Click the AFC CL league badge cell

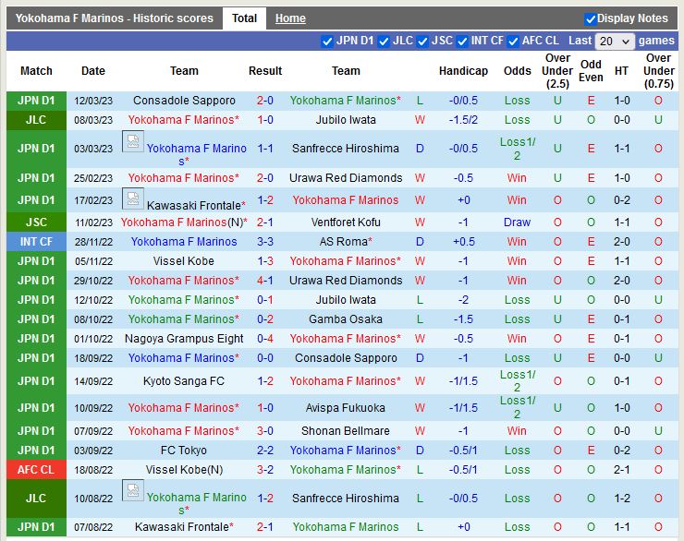point(36,470)
